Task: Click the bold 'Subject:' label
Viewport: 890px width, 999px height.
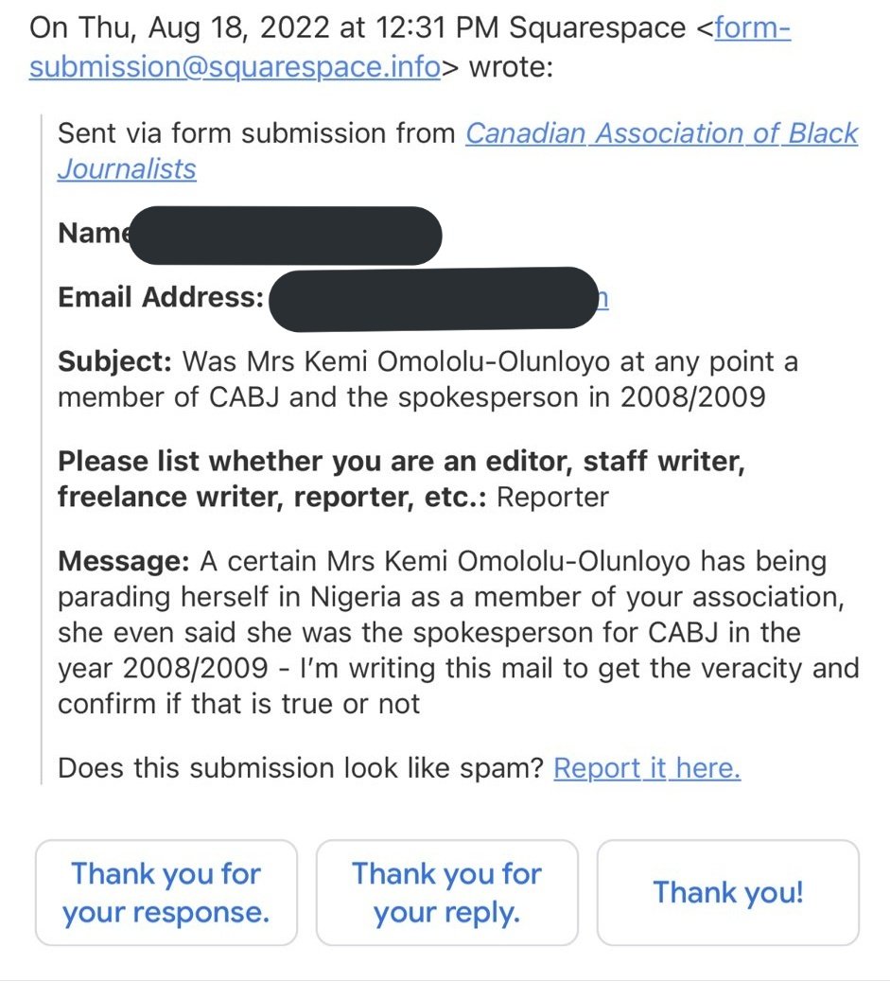Action: [x=114, y=362]
